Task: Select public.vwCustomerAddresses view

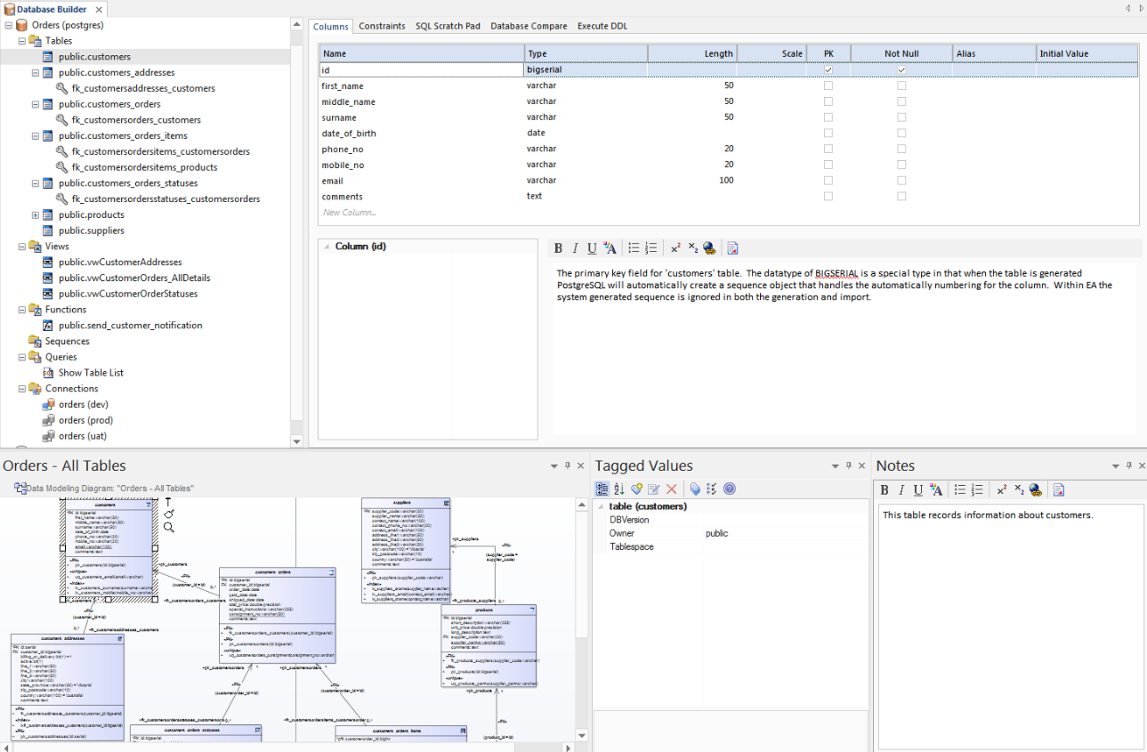Action: (x=120, y=263)
